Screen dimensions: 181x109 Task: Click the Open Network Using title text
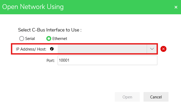(x=33, y=7)
